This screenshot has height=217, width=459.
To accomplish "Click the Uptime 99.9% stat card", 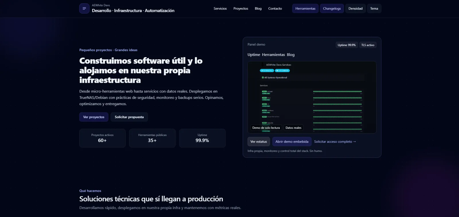I will 202,138.
